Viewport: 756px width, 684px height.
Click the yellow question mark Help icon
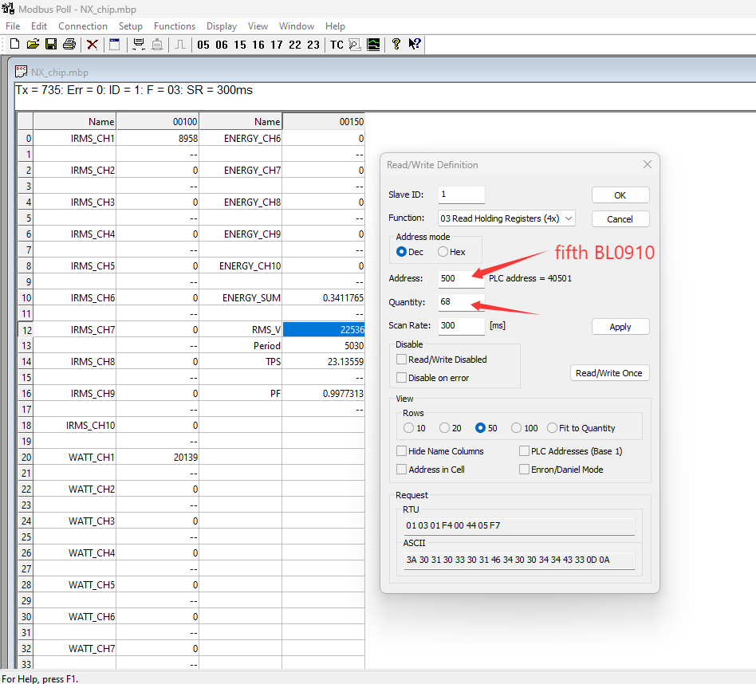(396, 45)
